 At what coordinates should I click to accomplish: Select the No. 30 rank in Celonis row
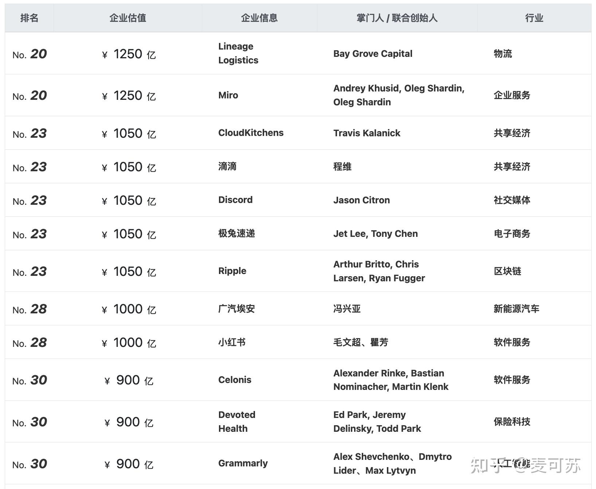point(30,380)
